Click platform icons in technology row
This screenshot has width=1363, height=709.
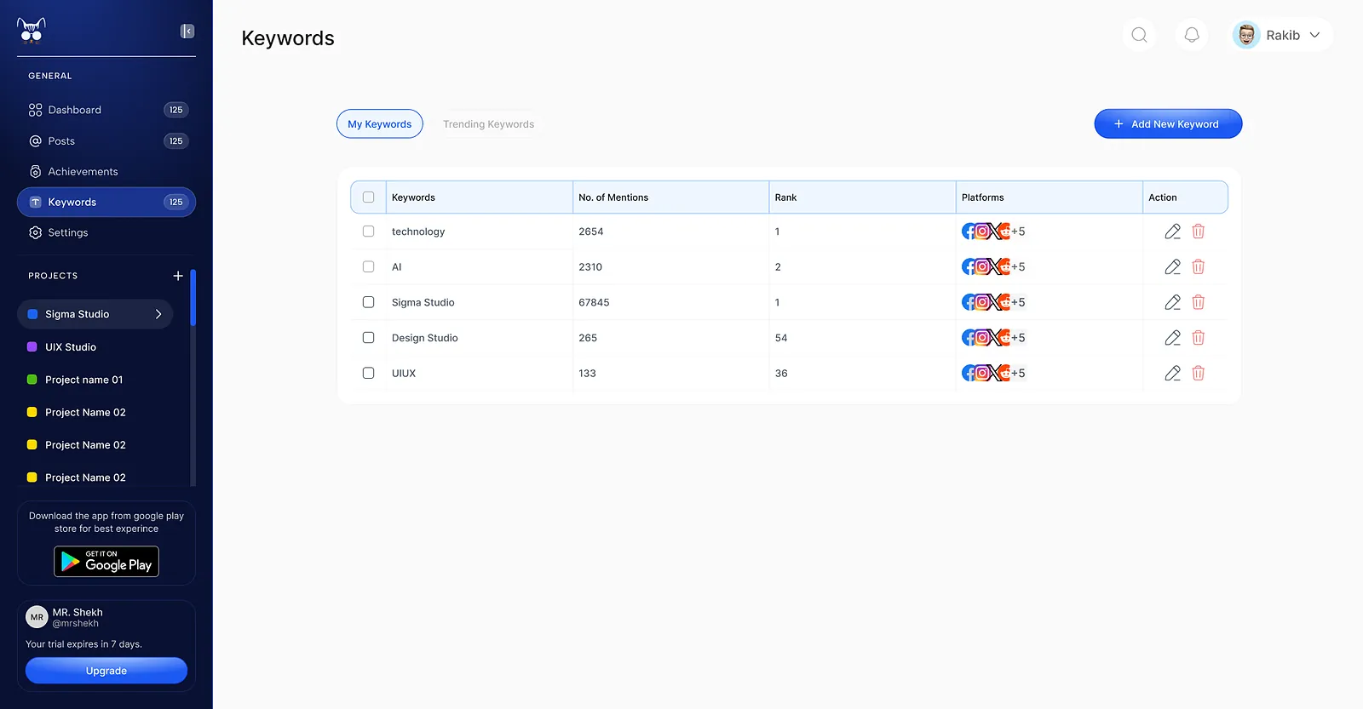(986, 232)
